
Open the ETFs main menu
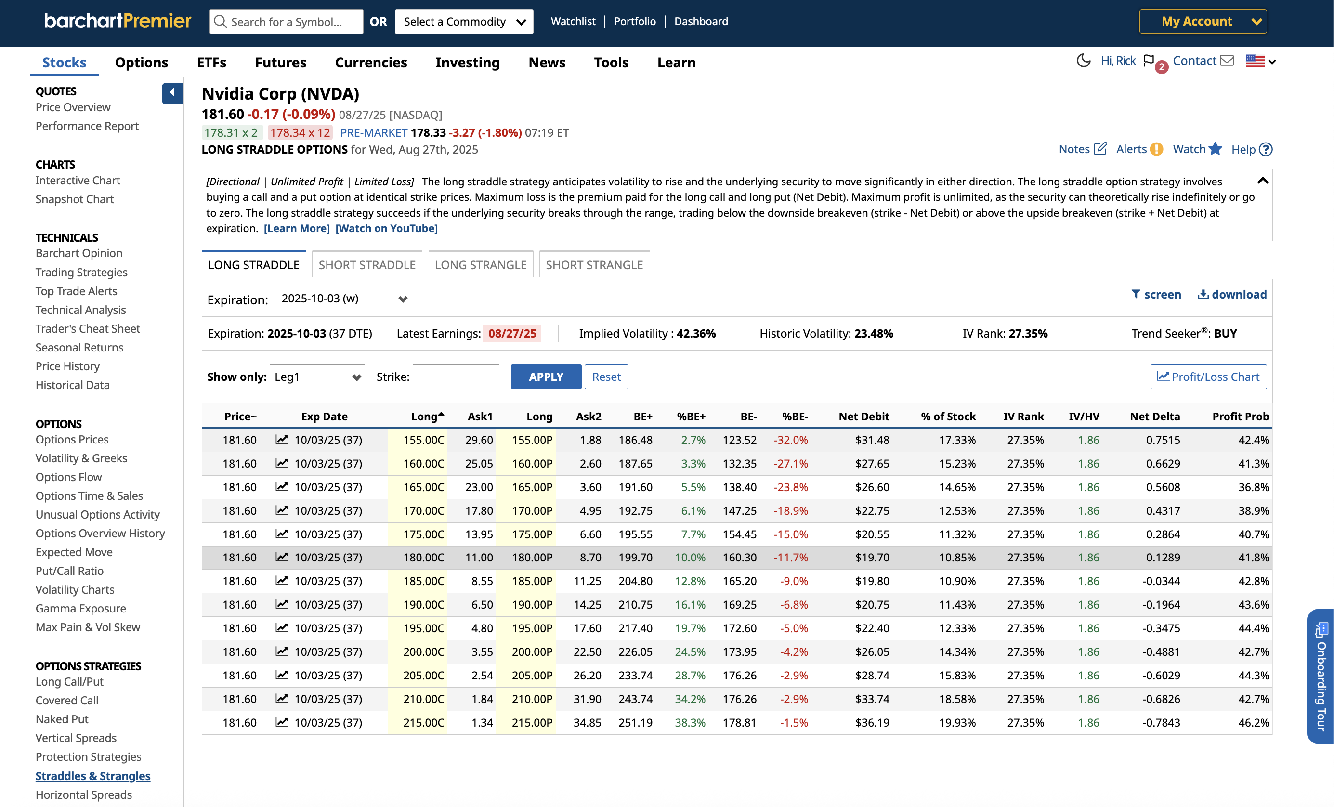(212, 62)
